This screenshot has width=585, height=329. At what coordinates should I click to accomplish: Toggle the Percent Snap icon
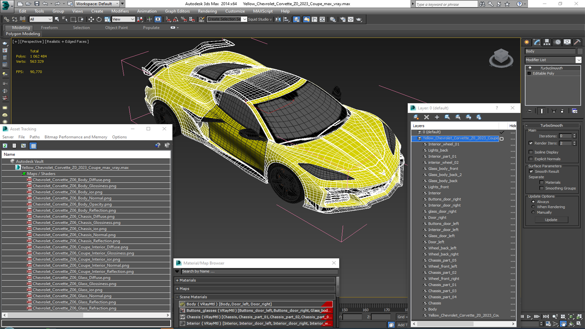tap(184, 19)
